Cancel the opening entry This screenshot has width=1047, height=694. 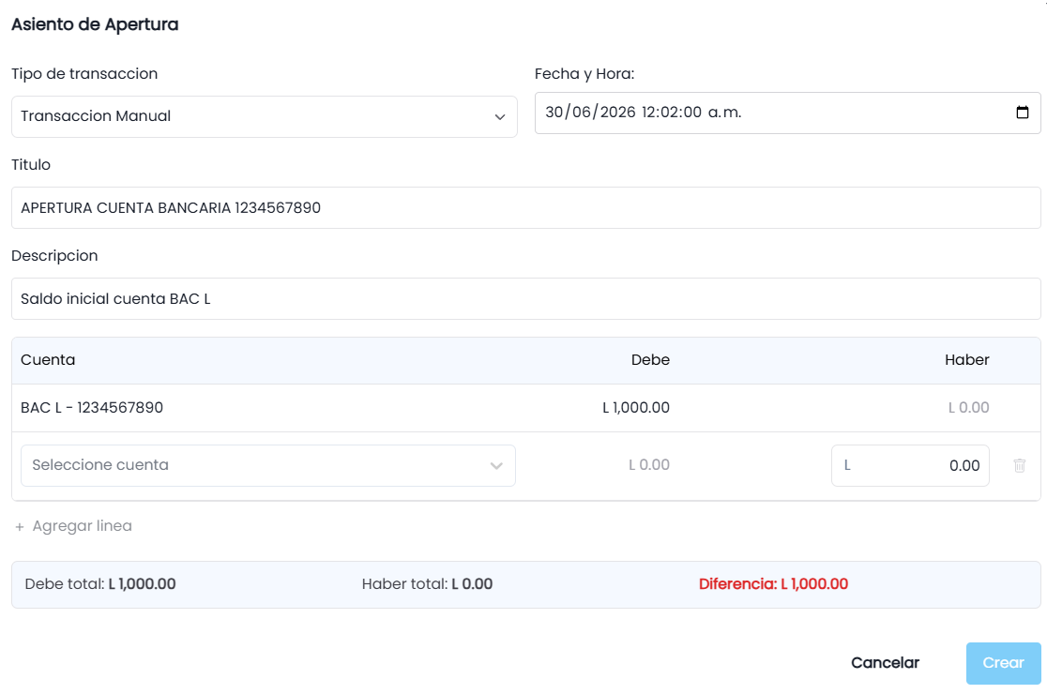[885, 663]
